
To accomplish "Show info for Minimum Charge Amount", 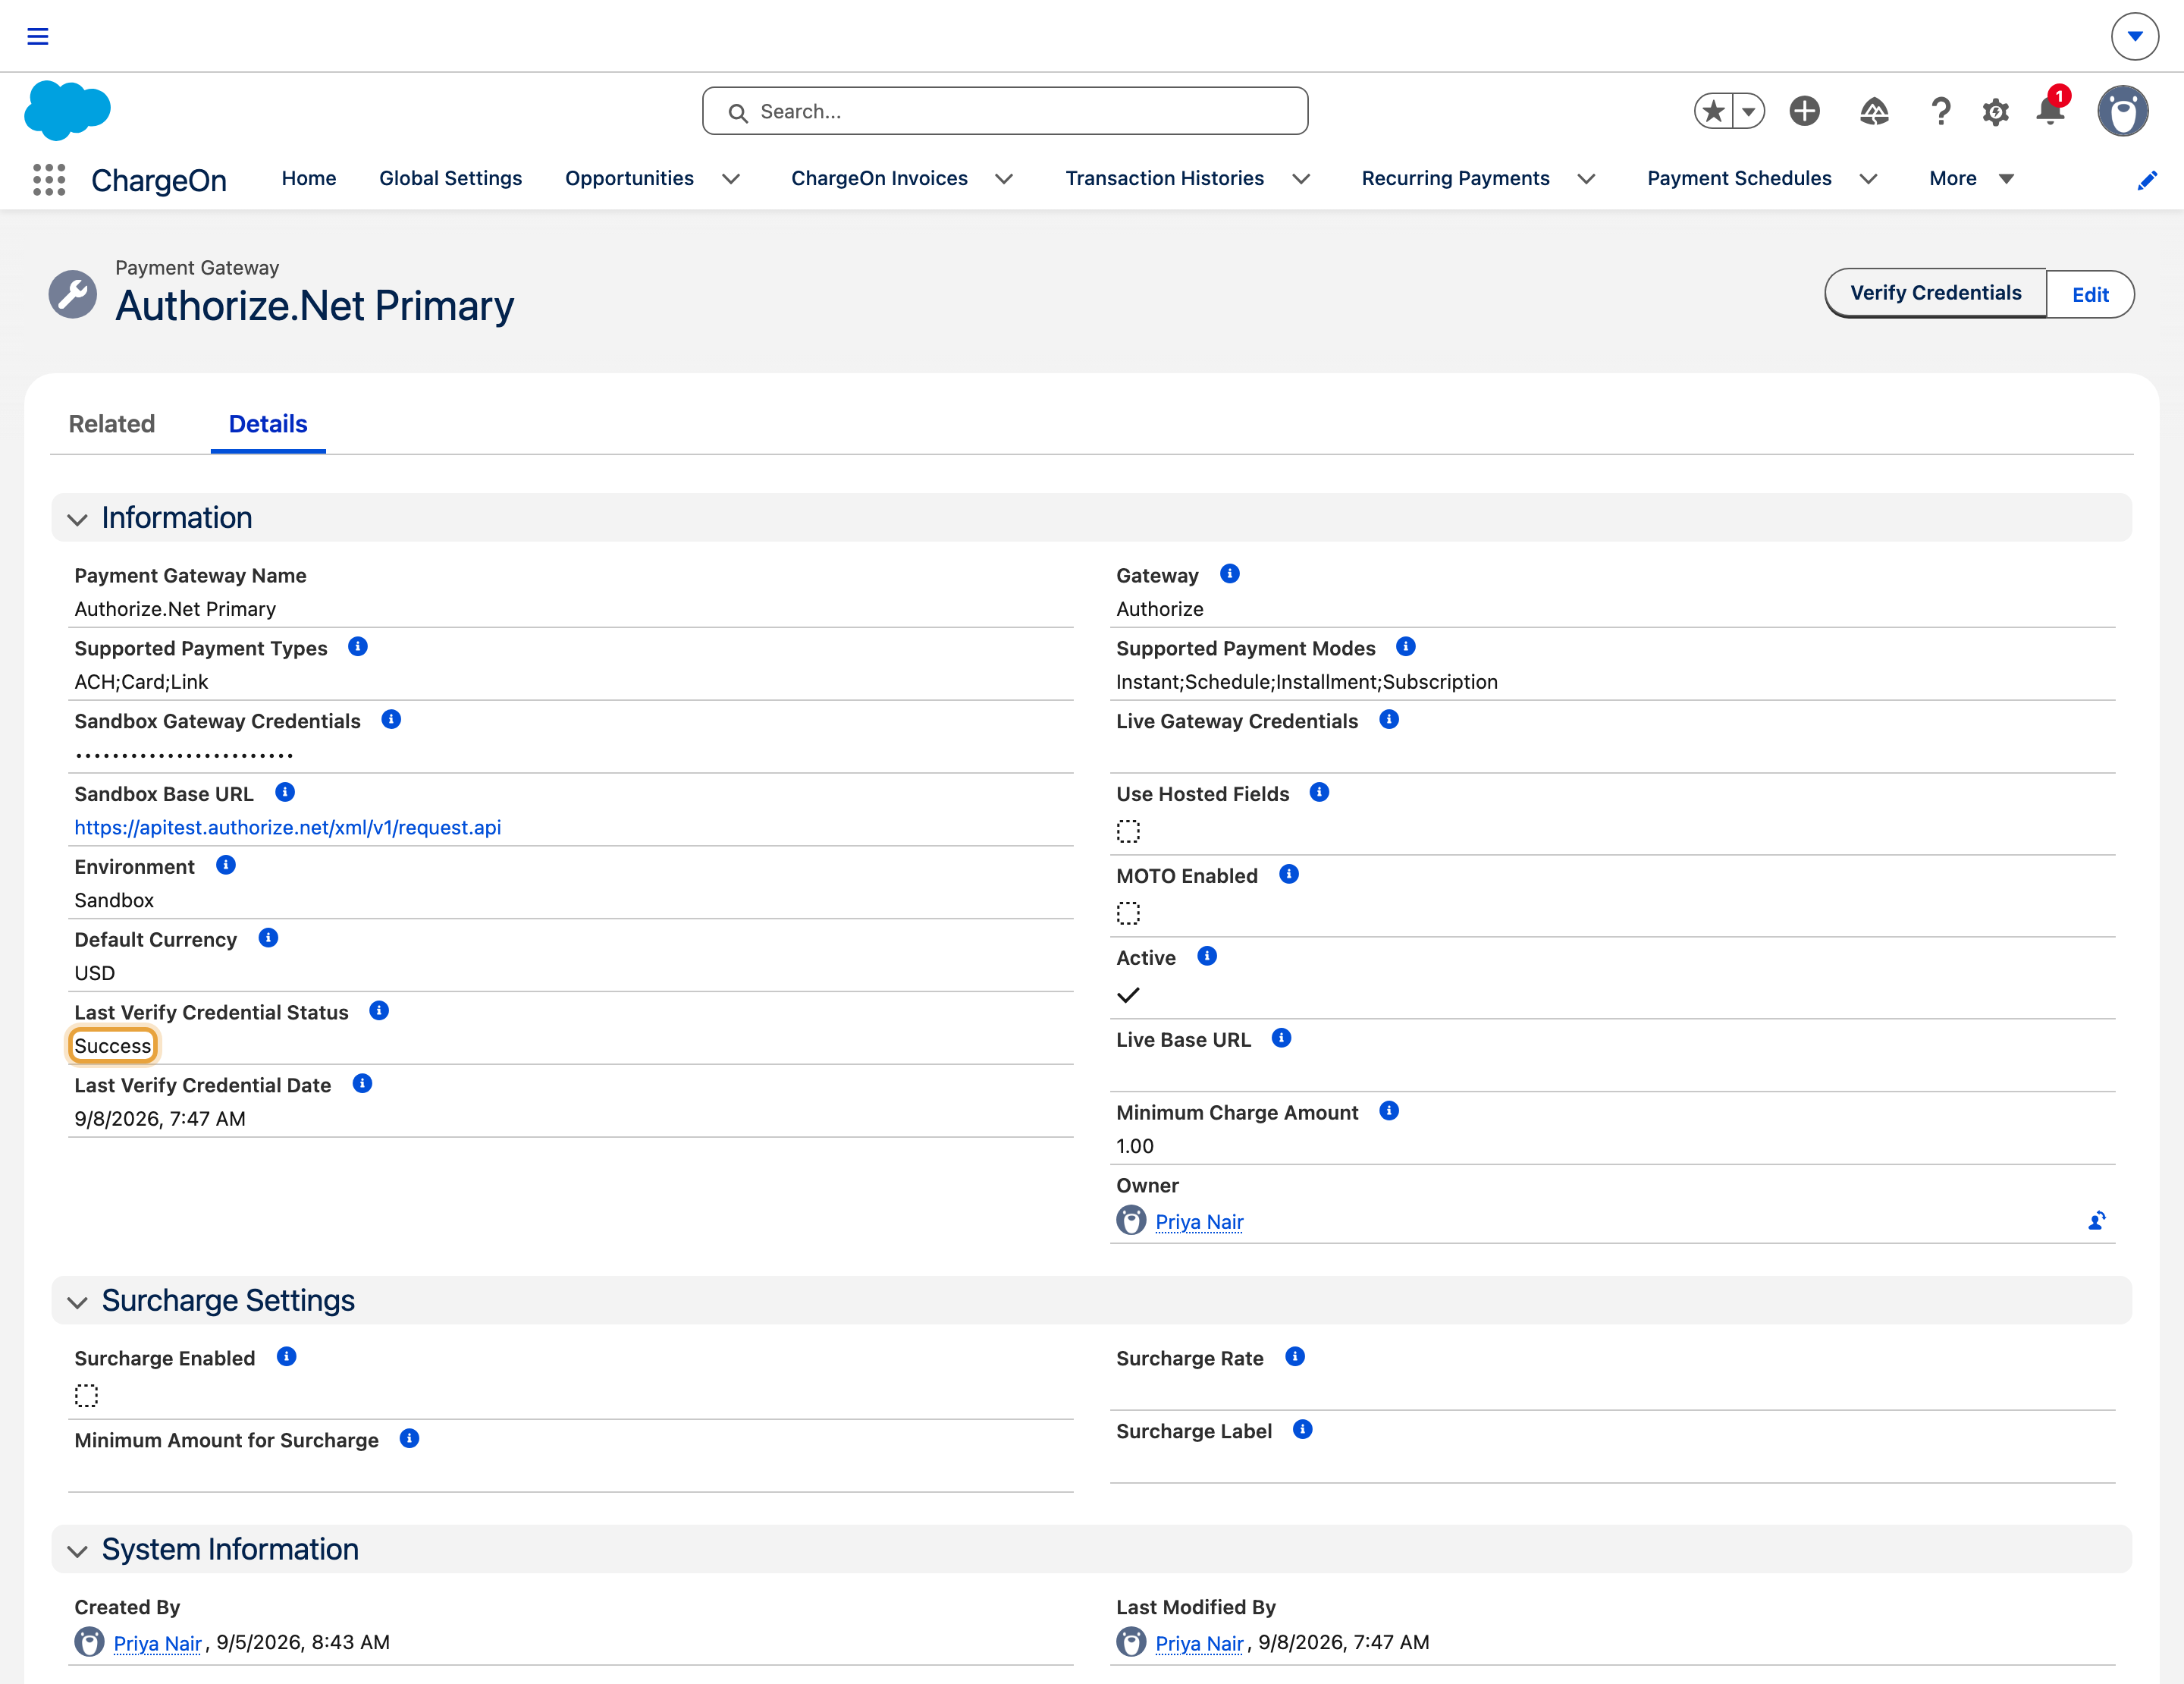I will pos(1389,1111).
